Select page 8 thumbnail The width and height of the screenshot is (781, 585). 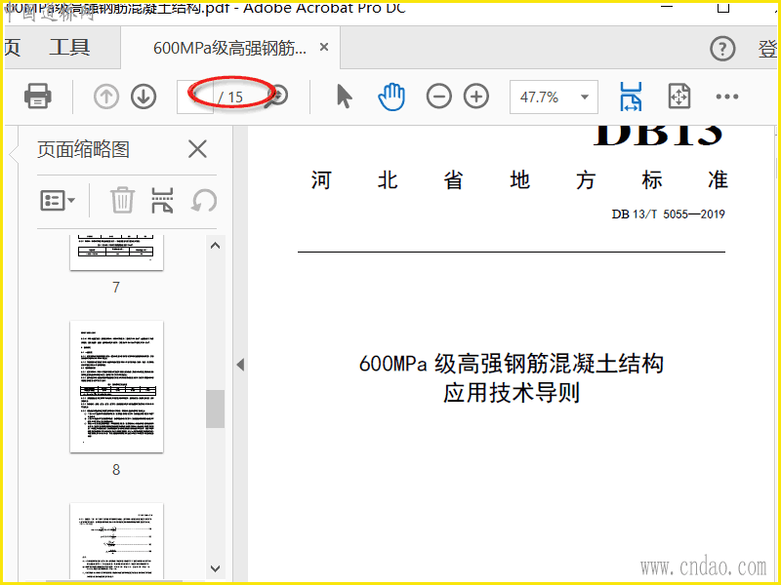click(116, 386)
